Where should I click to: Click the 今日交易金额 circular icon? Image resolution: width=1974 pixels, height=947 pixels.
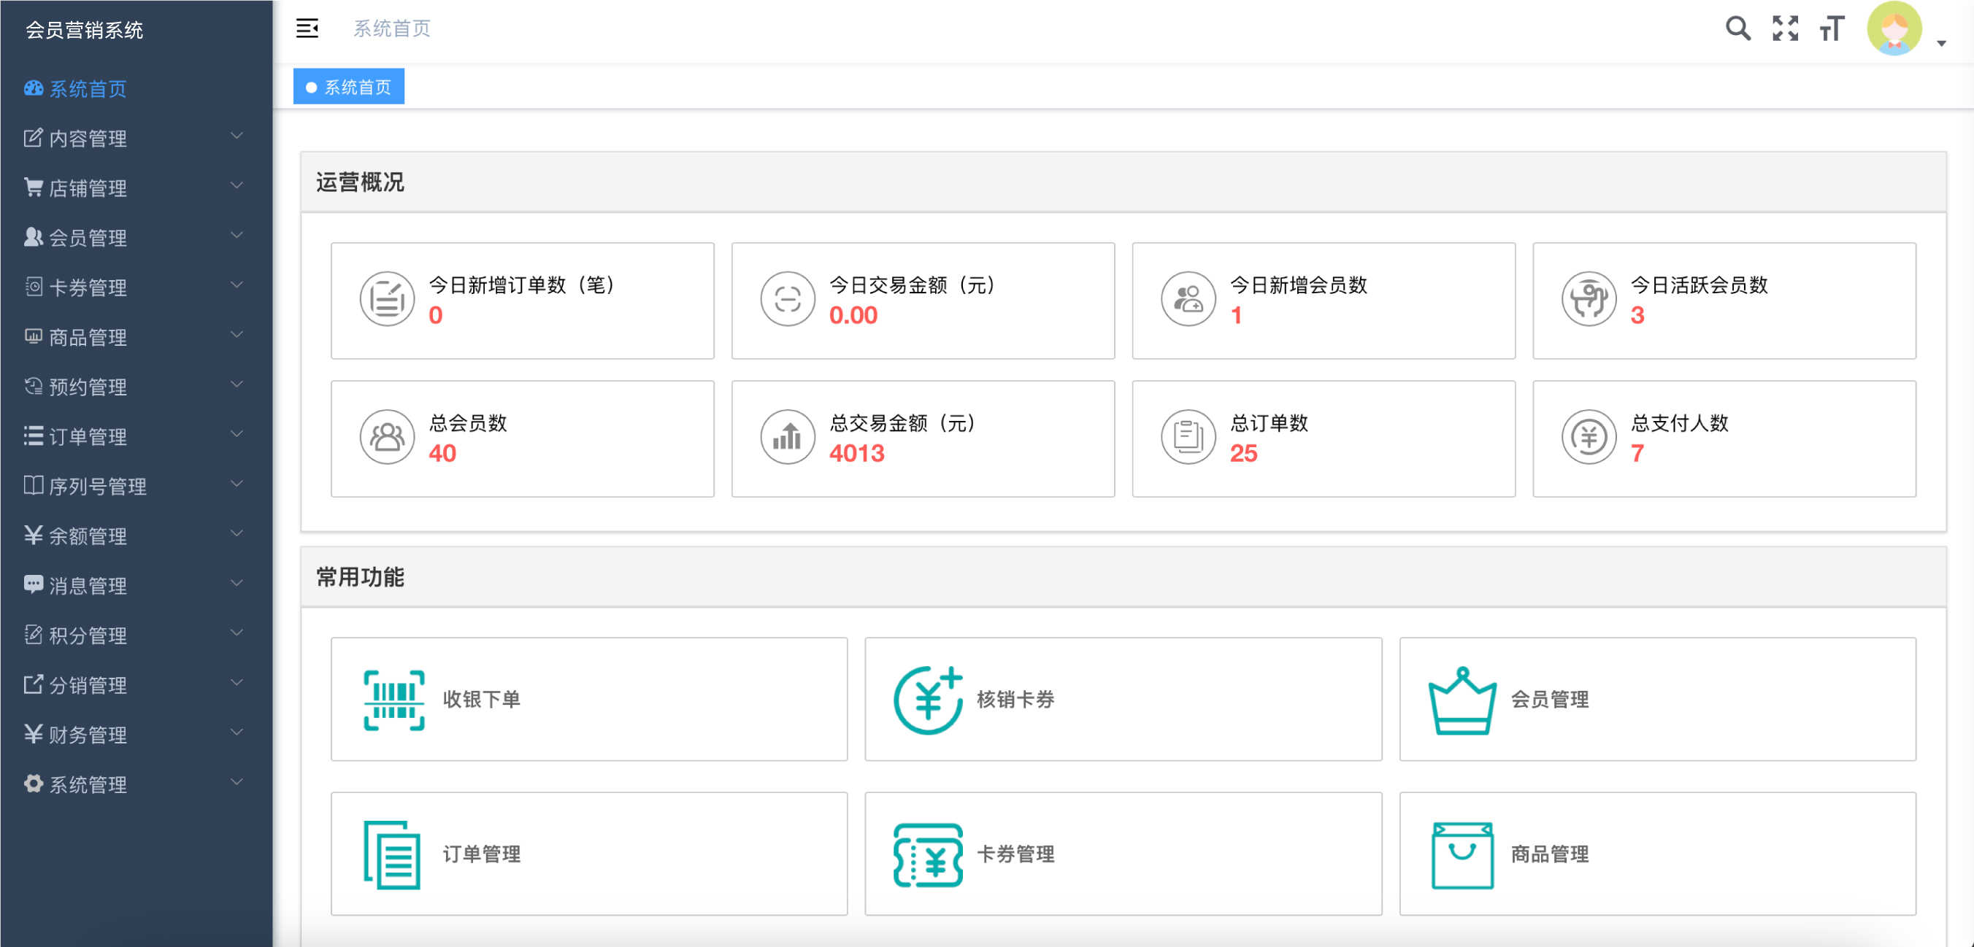(787, 298)
